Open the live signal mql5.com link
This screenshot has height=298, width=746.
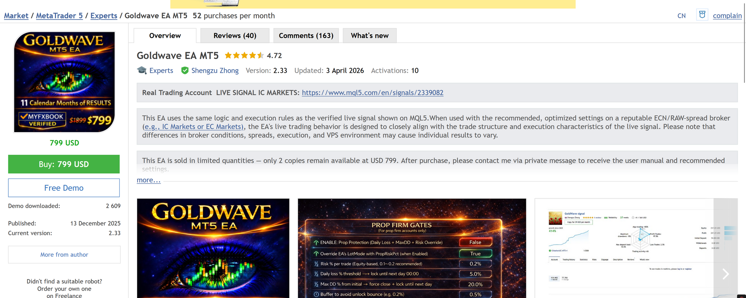tap(372, 93)
